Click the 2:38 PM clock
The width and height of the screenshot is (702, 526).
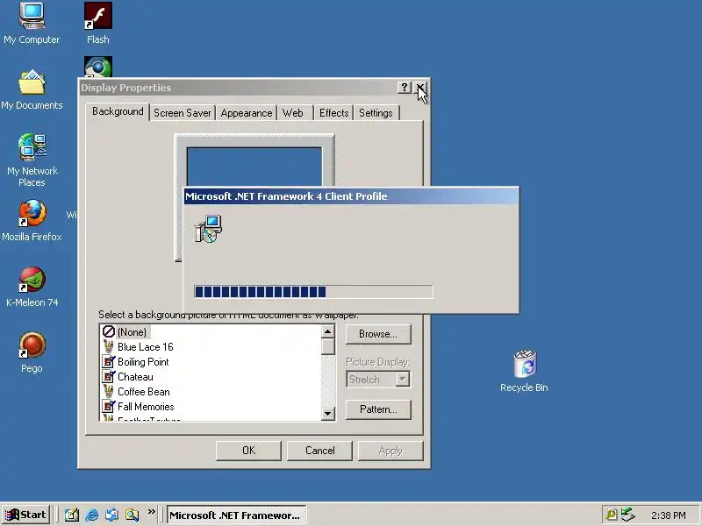(x=669, y=515)
